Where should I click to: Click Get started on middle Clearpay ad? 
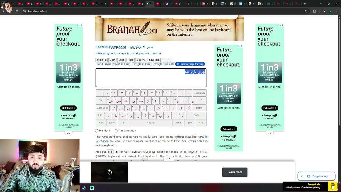(229, 129)
